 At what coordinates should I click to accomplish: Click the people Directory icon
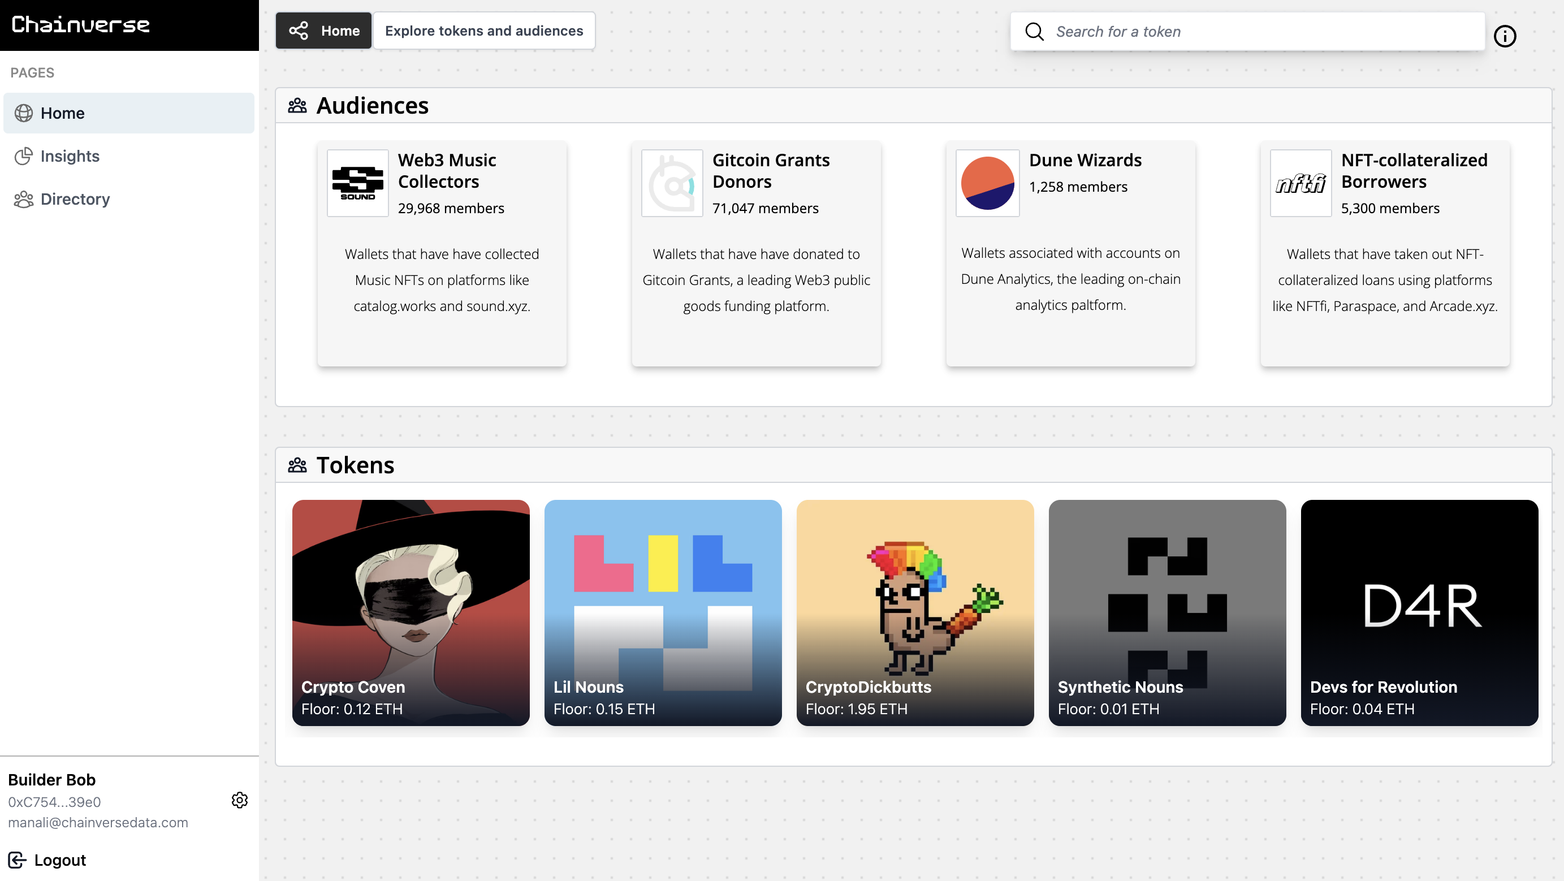(24, 199)
